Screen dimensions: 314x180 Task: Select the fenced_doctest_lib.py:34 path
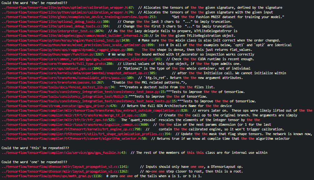[x=58, y=87]
